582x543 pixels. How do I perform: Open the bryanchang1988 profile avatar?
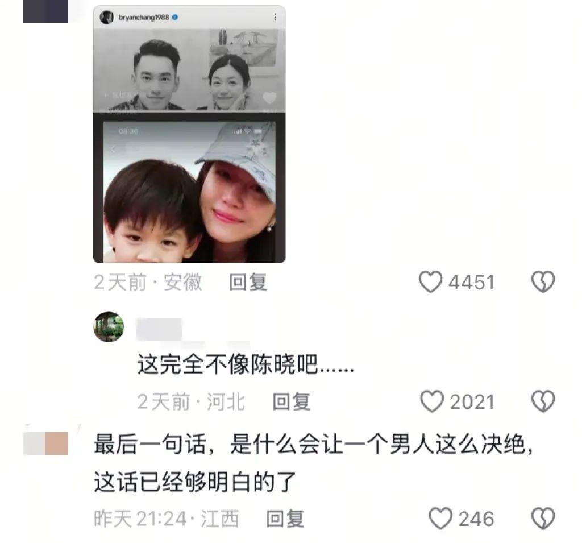click(106, 17)
